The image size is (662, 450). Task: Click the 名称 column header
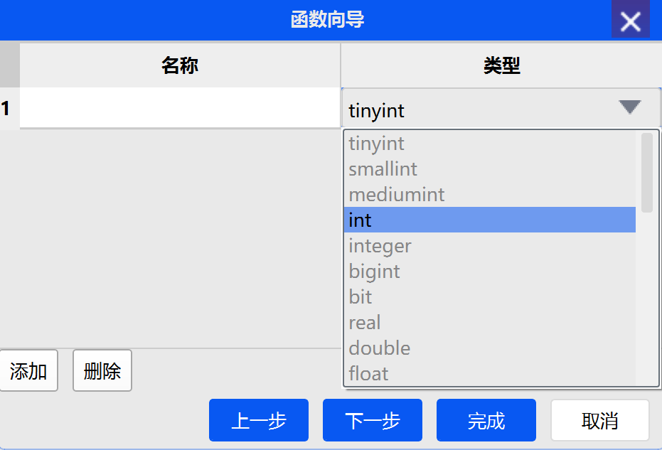[180, 65]
